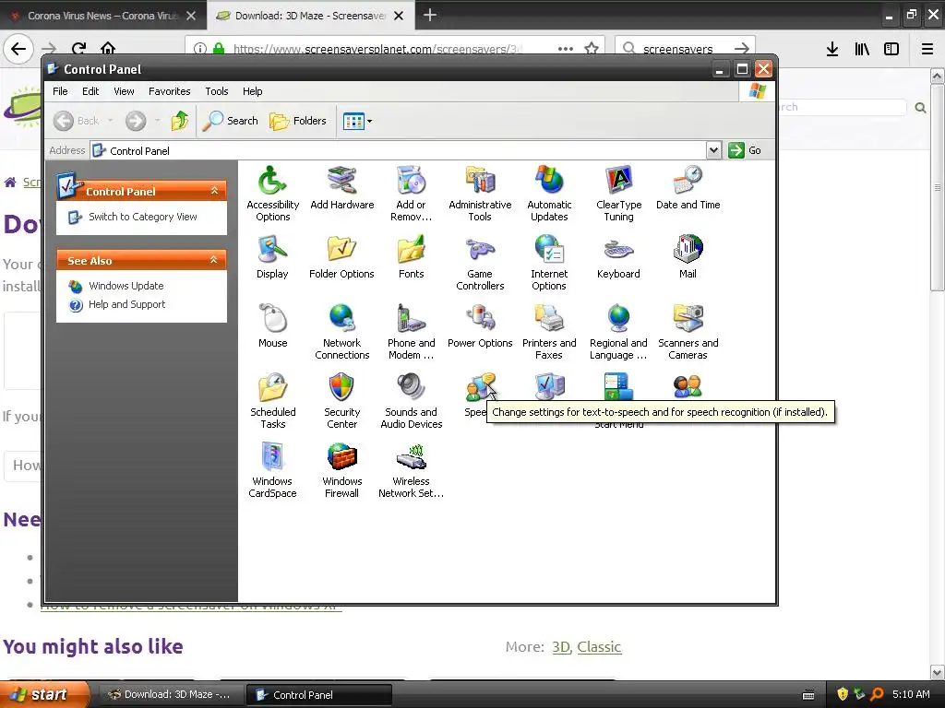Screen dimensions: 945x708
Task: Open Scheduled Tasks folder
Action: point(272,400)
